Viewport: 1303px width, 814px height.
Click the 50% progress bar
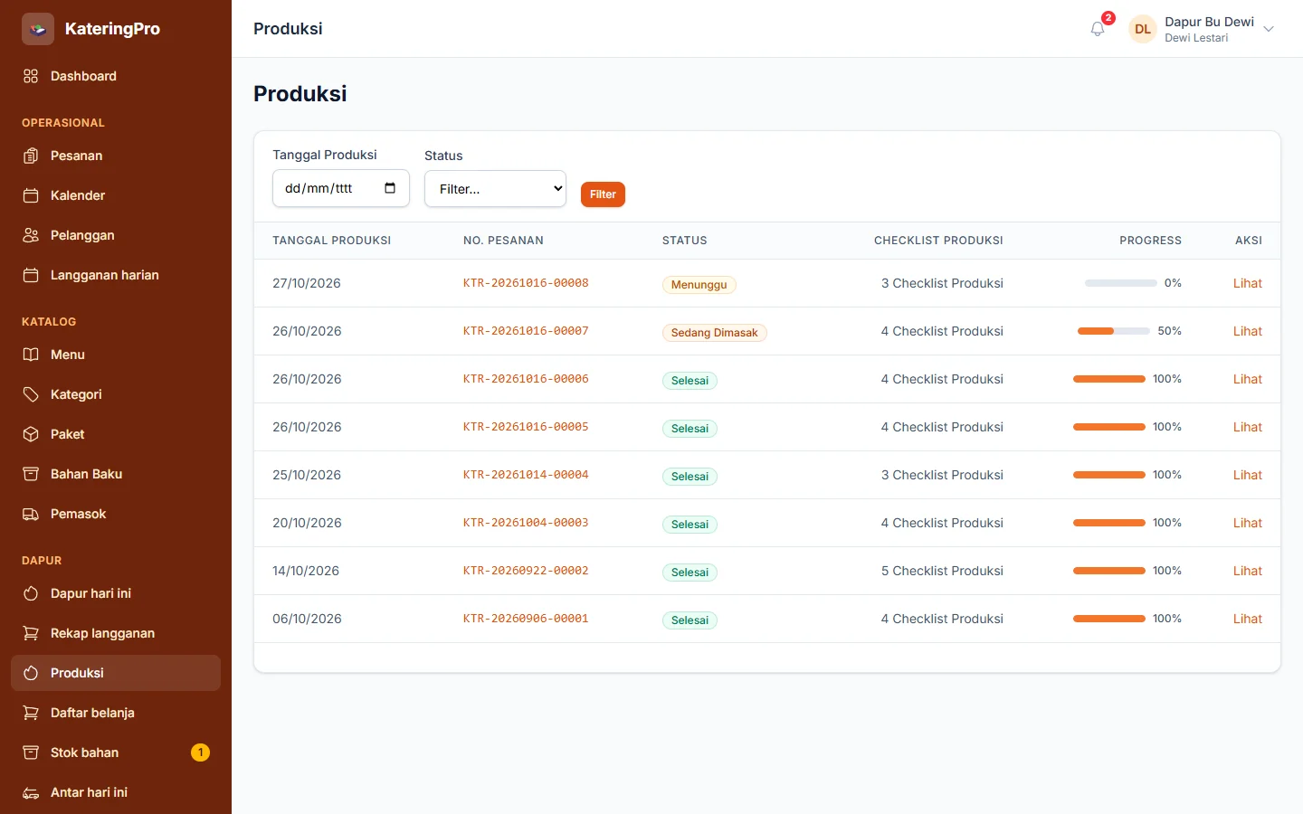(x=1114, y=331)
